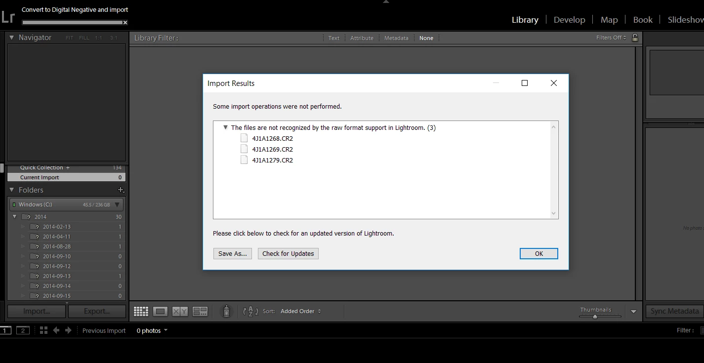Select the Attribute library filter

[362, 38]
